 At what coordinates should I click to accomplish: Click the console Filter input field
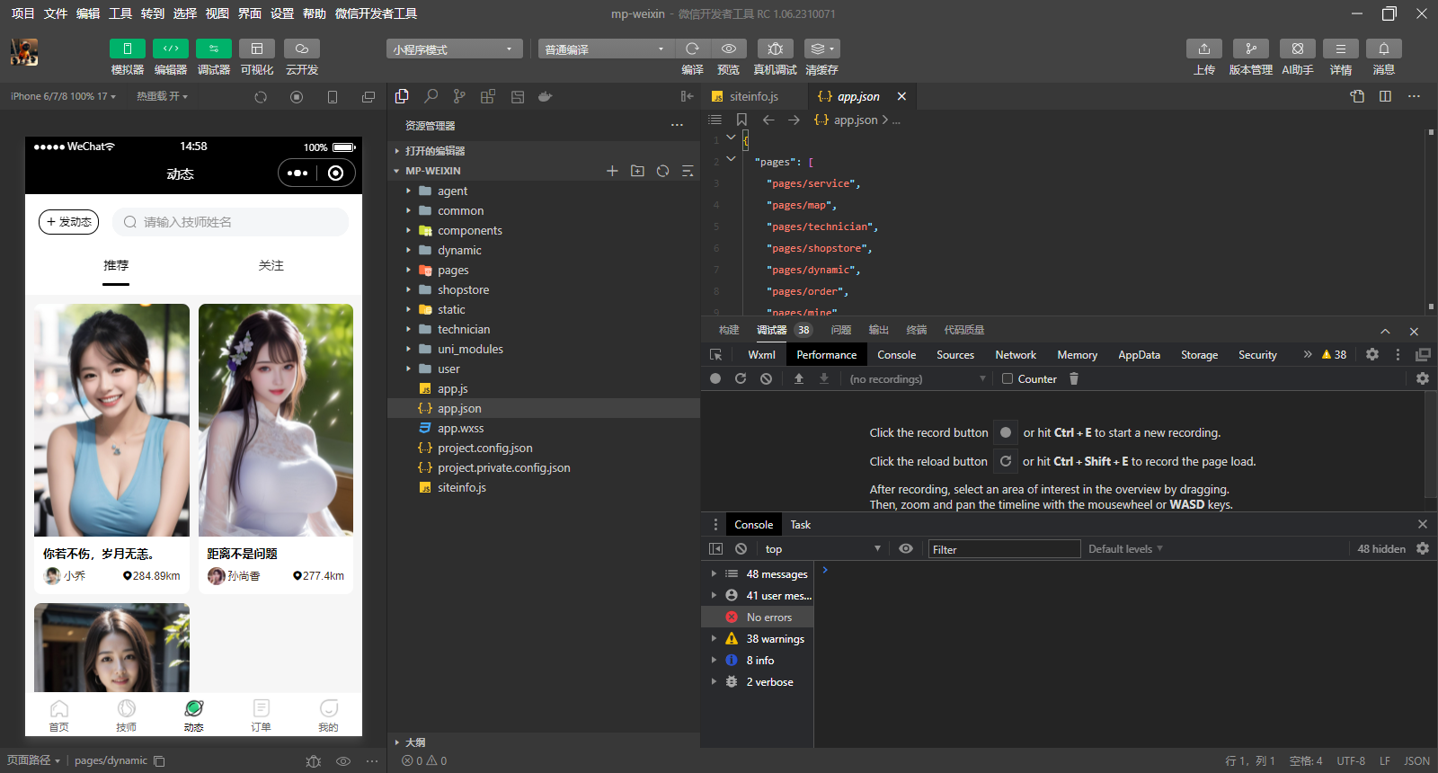coord(1003,549)
